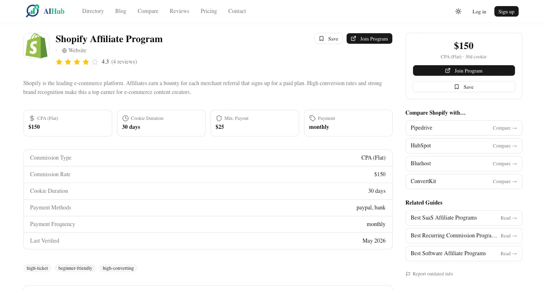Viewport: 547px width, 290px height.
Task: Click the first rating star
Action: coord(59,62)
